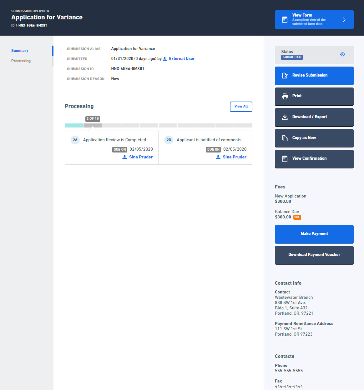Open the status history clock icon
Screen dimensions: 364x390
tap(342, 54)
